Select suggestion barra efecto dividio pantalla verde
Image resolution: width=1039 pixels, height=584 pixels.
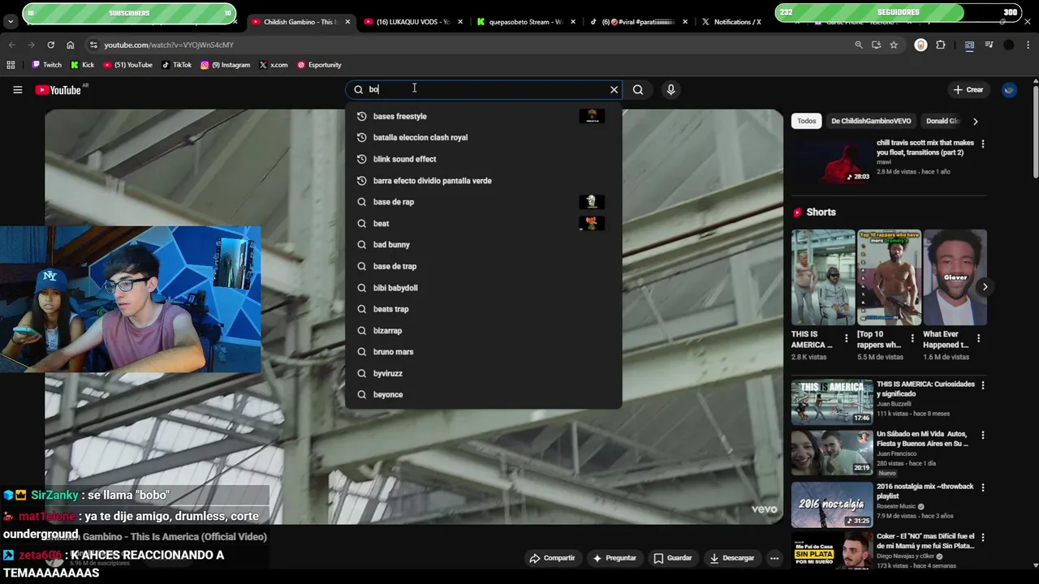point(483,180)
